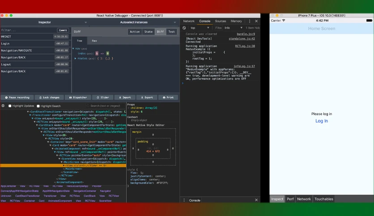Click the justifyContent style property
374x216 pixels.
click(141, 176)
